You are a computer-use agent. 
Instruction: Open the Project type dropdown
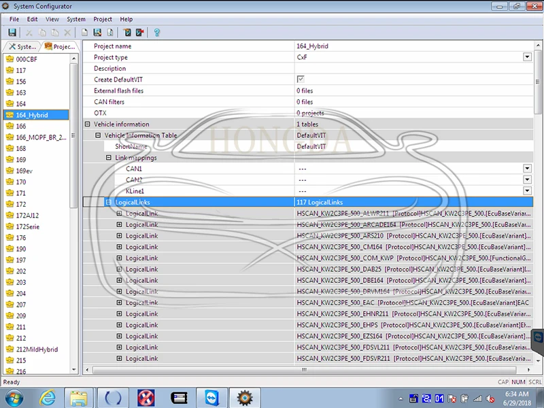[x=528, y=57]
